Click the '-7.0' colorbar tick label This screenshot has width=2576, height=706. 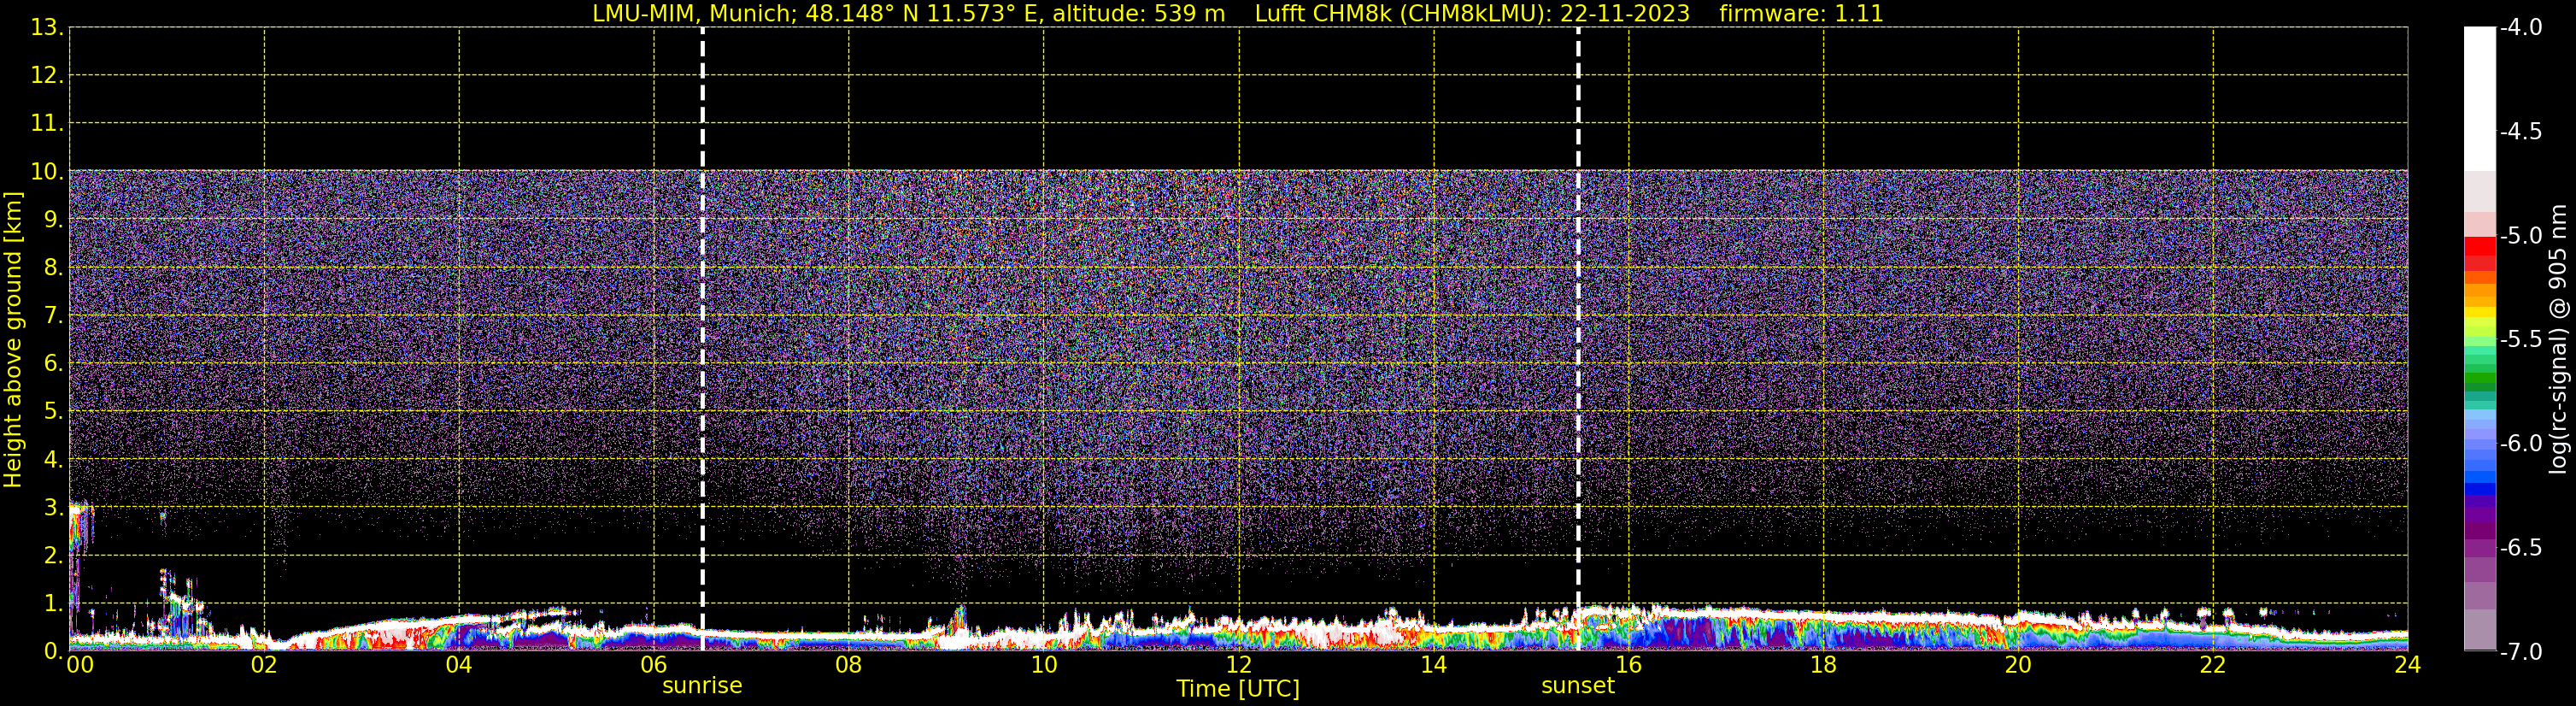2520,652
